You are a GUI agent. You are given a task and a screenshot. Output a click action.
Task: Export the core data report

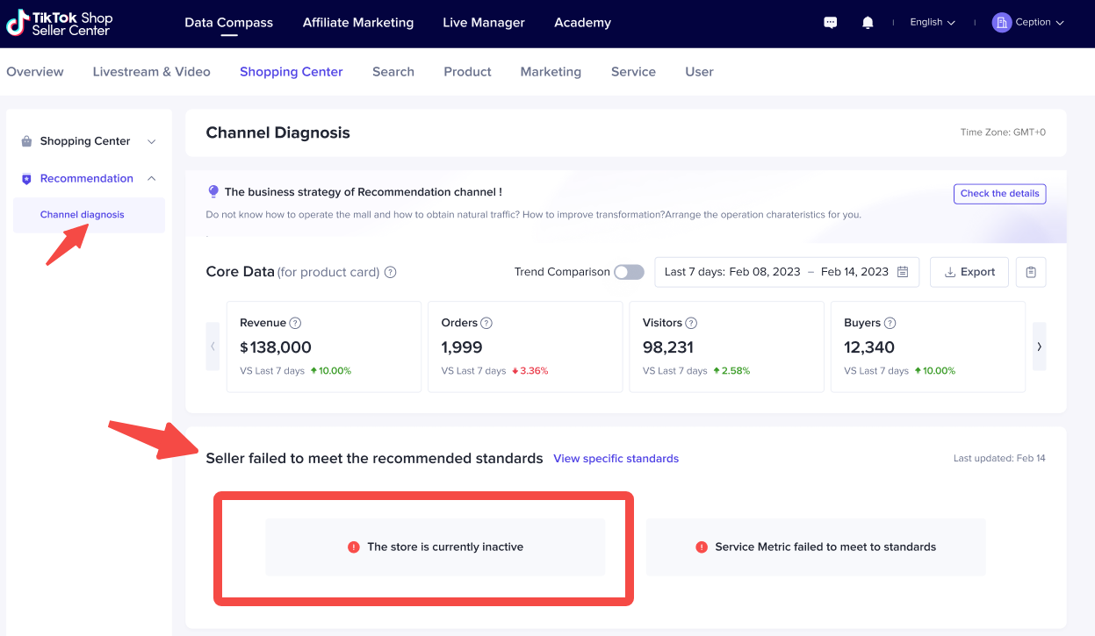pyautogui.click(x=969, y=272)
